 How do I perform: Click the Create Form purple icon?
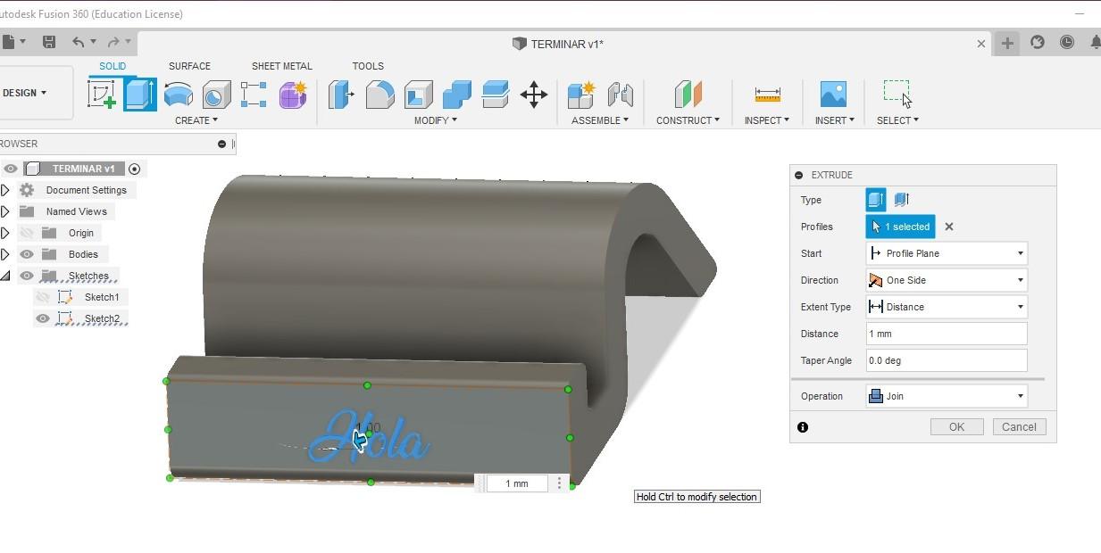293,94
